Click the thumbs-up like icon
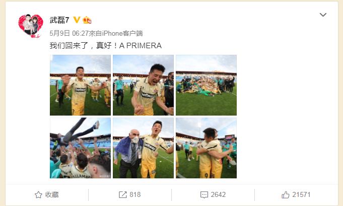 [x=286, y=194]
